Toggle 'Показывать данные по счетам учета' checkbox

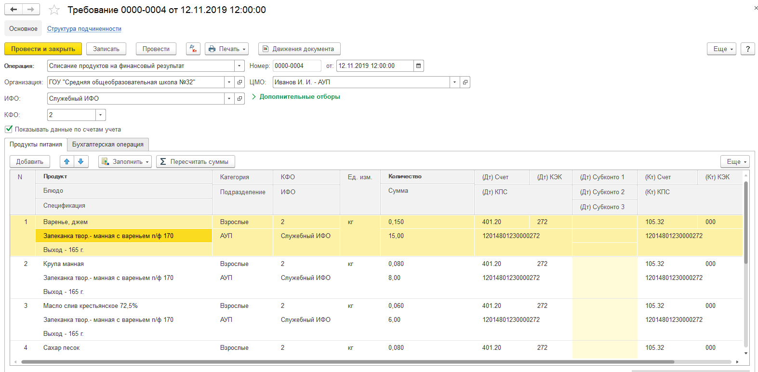pyautogui.click(x=9, y=129)
